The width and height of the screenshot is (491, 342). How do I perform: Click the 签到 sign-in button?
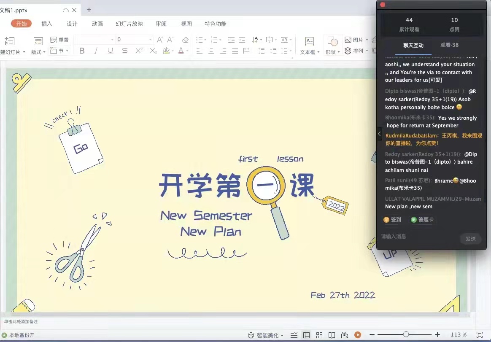pos(392,220)
